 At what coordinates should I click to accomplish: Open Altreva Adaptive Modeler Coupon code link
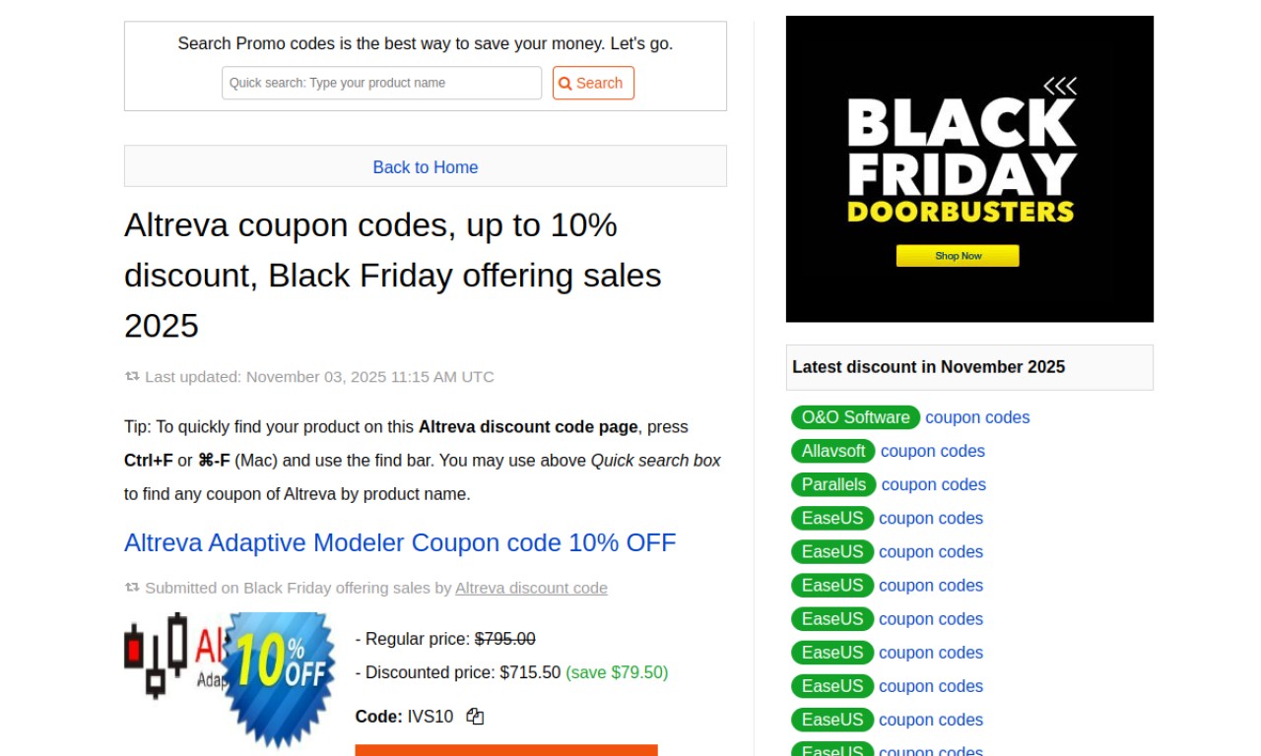(x=400, y=542)
